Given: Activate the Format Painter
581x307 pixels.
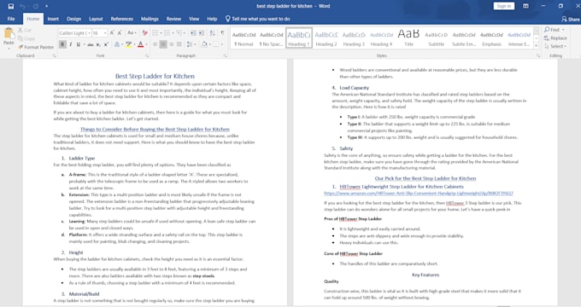Looking at the screenshot, I should [x=36, y=47].
